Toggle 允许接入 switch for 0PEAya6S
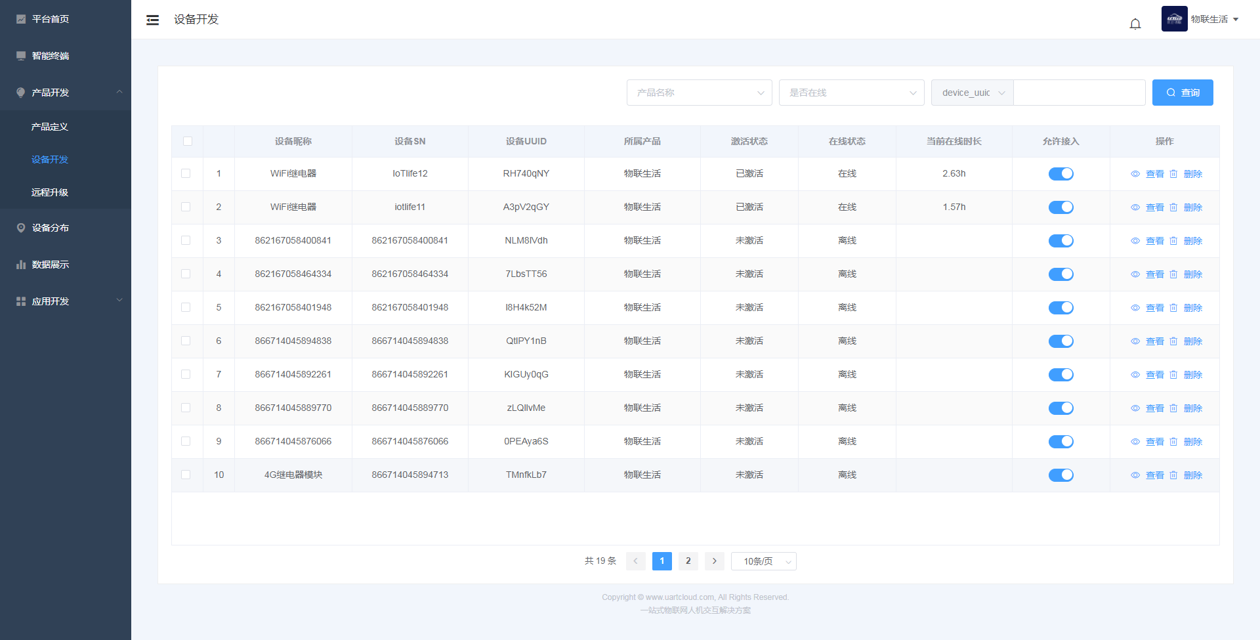 click(x=1061, y=442)
